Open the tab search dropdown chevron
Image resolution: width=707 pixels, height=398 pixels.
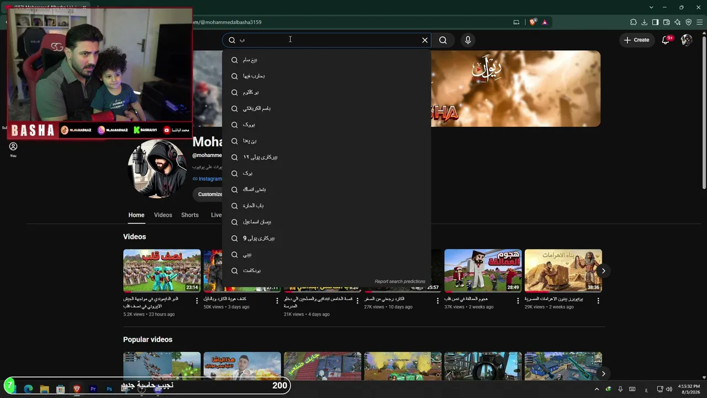coord(651,7)
